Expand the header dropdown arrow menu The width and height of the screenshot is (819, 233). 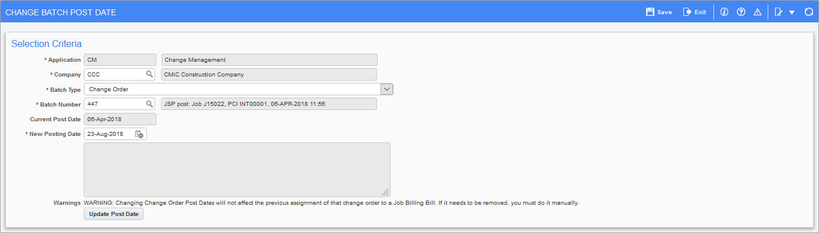pos(792,12)
